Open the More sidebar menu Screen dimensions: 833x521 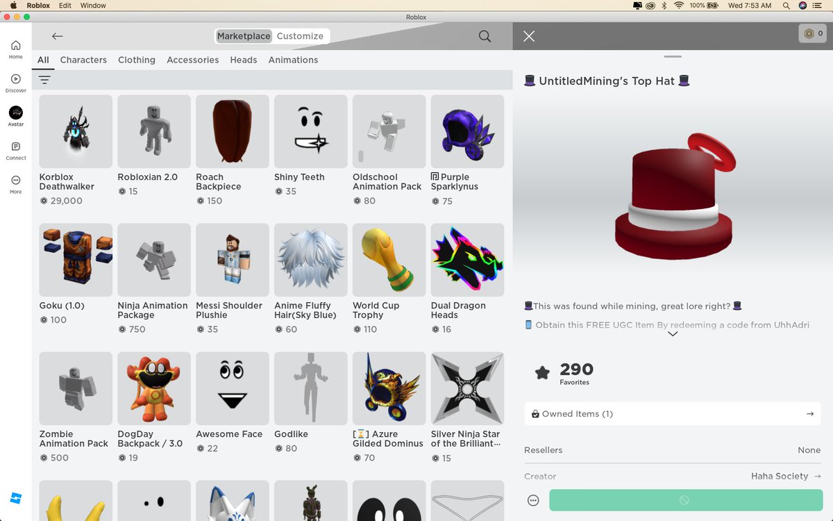15,184
